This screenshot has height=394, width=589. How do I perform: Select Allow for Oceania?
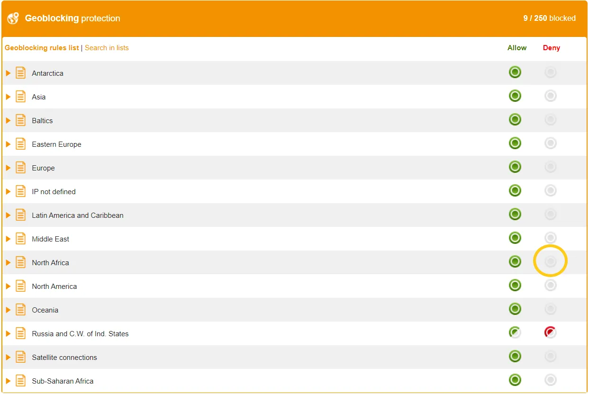coord(515,309)
